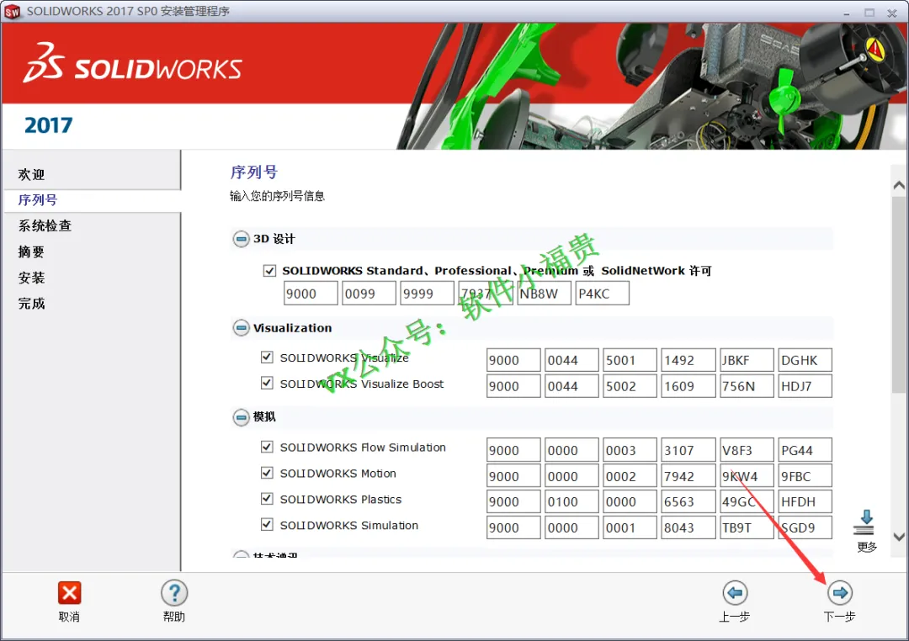Toggle the SOLIDWORKS Visualize checkbox
909x641 pixels.
coord(267,357)
